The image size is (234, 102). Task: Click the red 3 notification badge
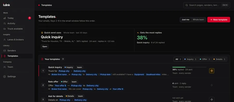[30, 18]
